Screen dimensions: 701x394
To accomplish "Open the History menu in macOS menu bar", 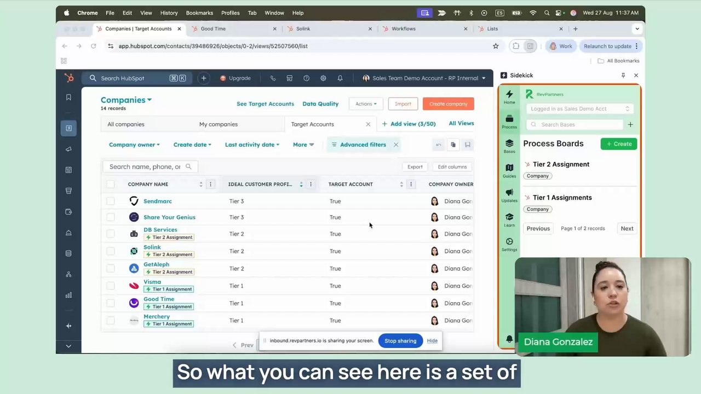I will pyautogui.click(x=169, y=13).
